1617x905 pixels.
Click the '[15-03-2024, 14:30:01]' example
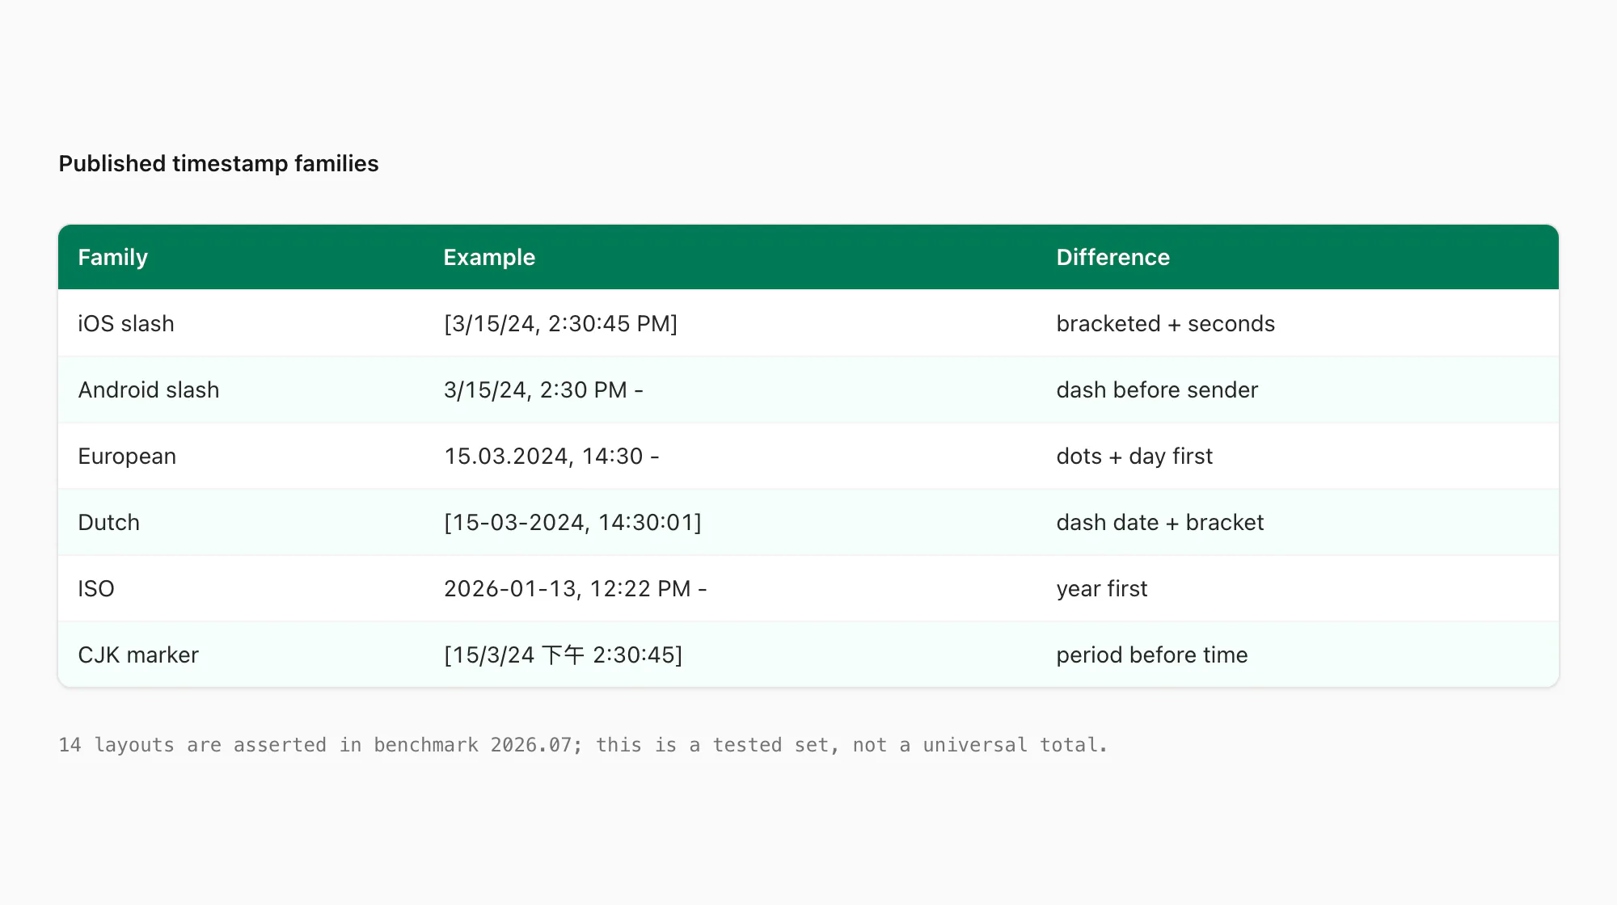point(572,522)
